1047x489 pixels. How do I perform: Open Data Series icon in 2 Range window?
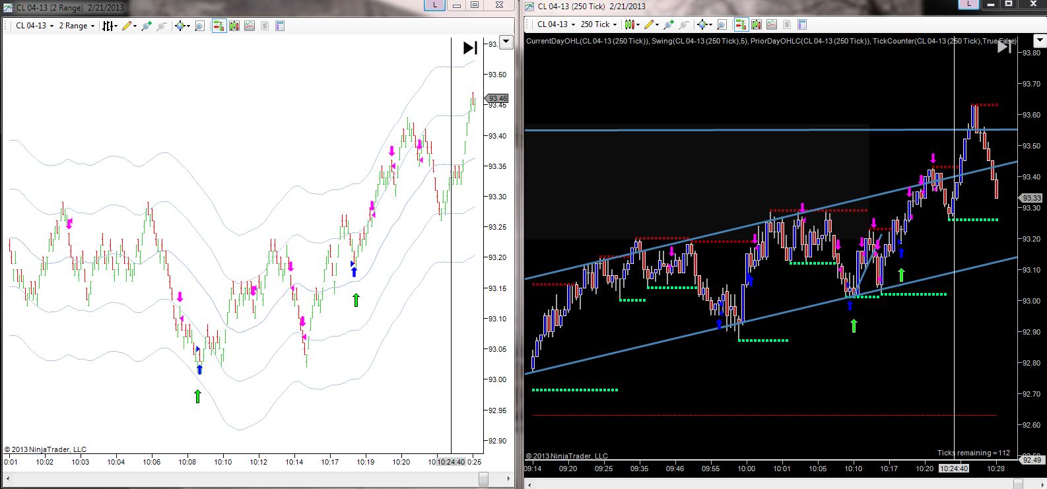(234, 26)
